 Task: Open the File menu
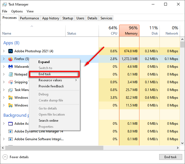pyautogui.click(x=5, y=11)
